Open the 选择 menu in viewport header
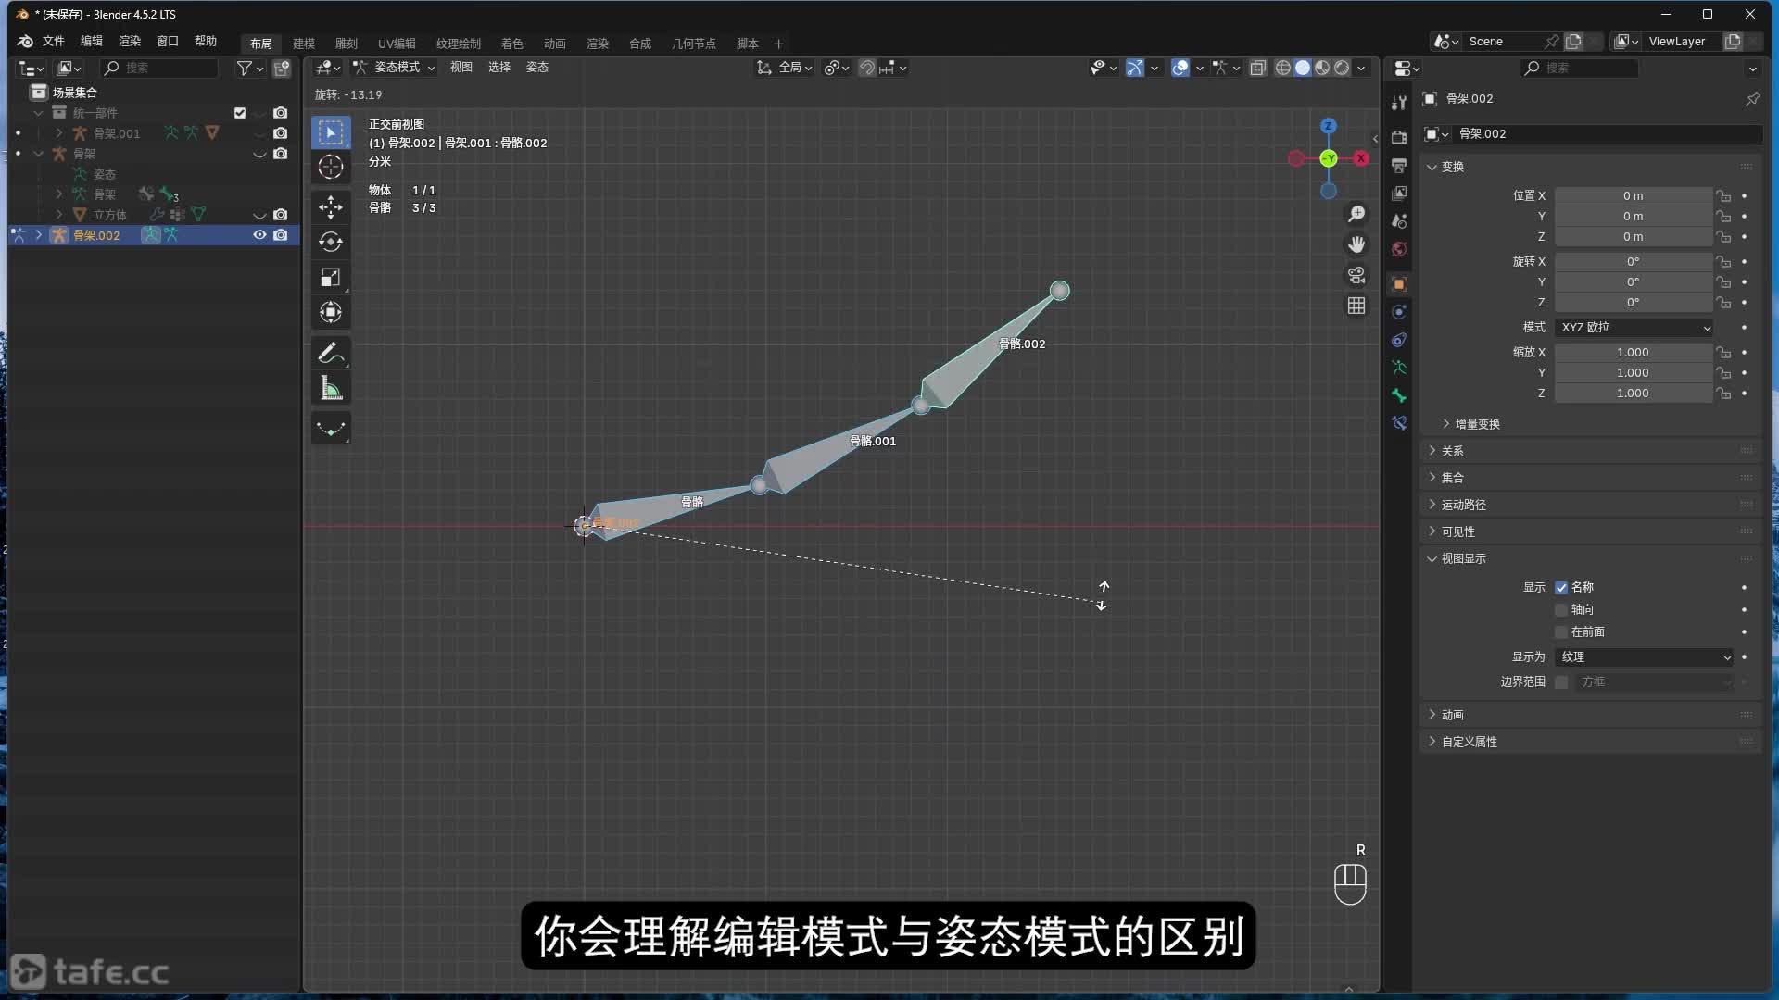Image resolution: width=1779 pixels, height=1000 pixels. point(499,68)
